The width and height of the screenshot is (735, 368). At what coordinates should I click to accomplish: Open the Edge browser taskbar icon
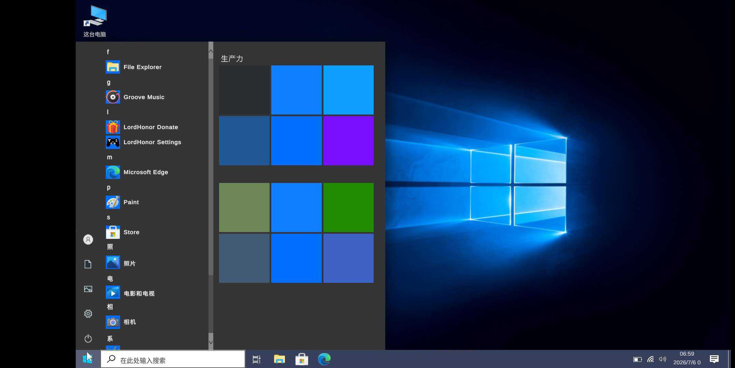pos(324,359)
